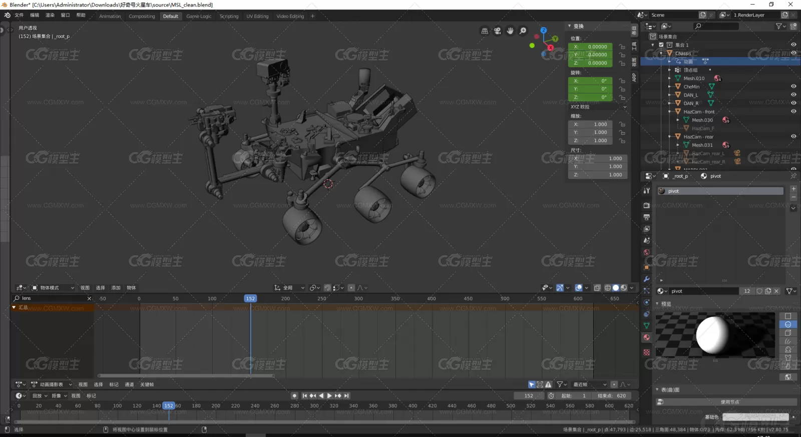
Task: Open the XYZ 欧拉 rotation mode dropdown
Action: (598, 107)
